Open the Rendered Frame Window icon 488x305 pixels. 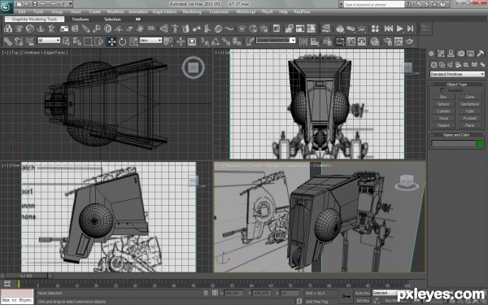(x=399, y=41)
